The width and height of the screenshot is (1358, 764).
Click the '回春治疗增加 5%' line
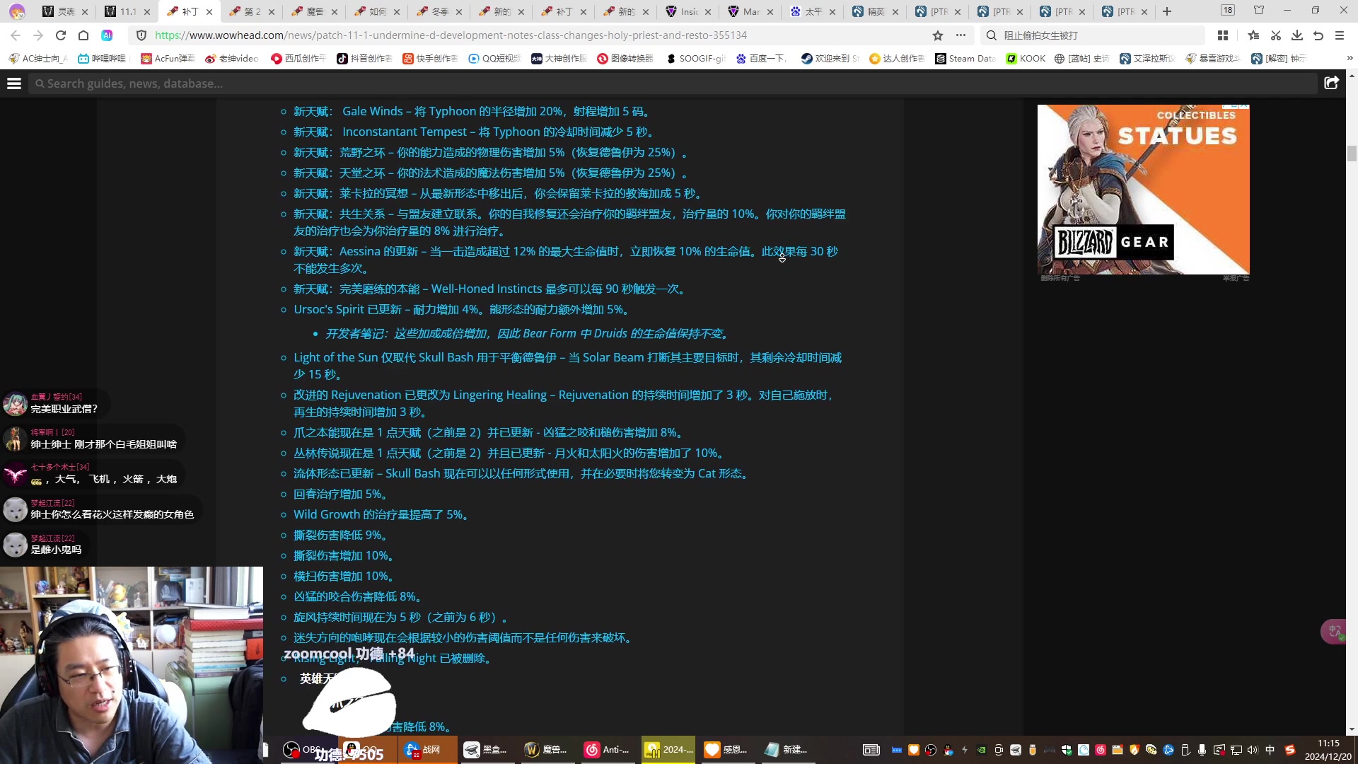(x=341, y=494)
